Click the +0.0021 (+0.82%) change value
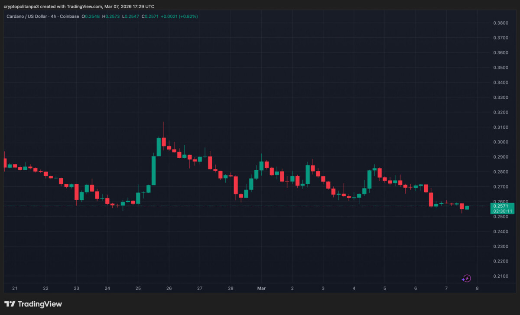The width and height of the screenshot is (520, 315). click(x=179, y=16)
